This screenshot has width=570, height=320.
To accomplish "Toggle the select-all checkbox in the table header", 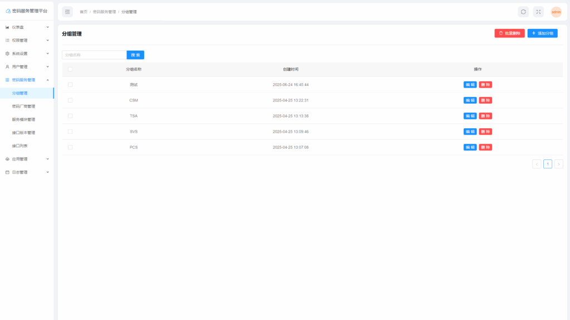I will pos(70,69).
